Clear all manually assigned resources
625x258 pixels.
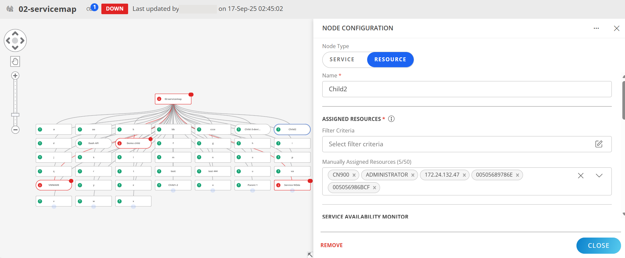[x=581, y=176]
